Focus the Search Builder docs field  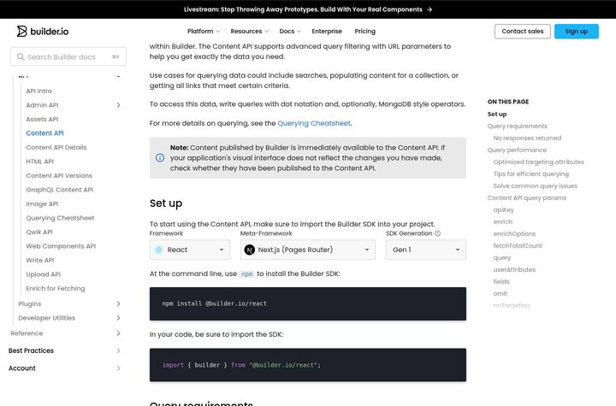click(x=68, y=57)
